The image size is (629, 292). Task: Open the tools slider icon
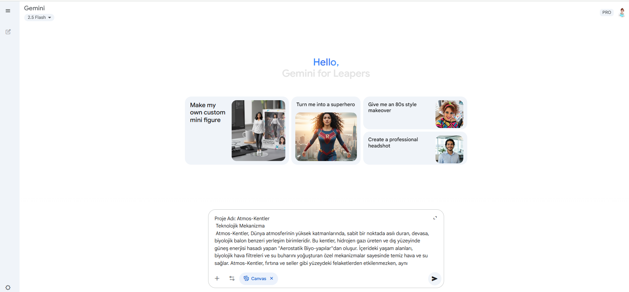(x=232, y=278)
